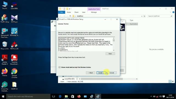Viewport: 176px width, 99px height.
Task: Open the This PC desktop icon
Action: (5, 5)
